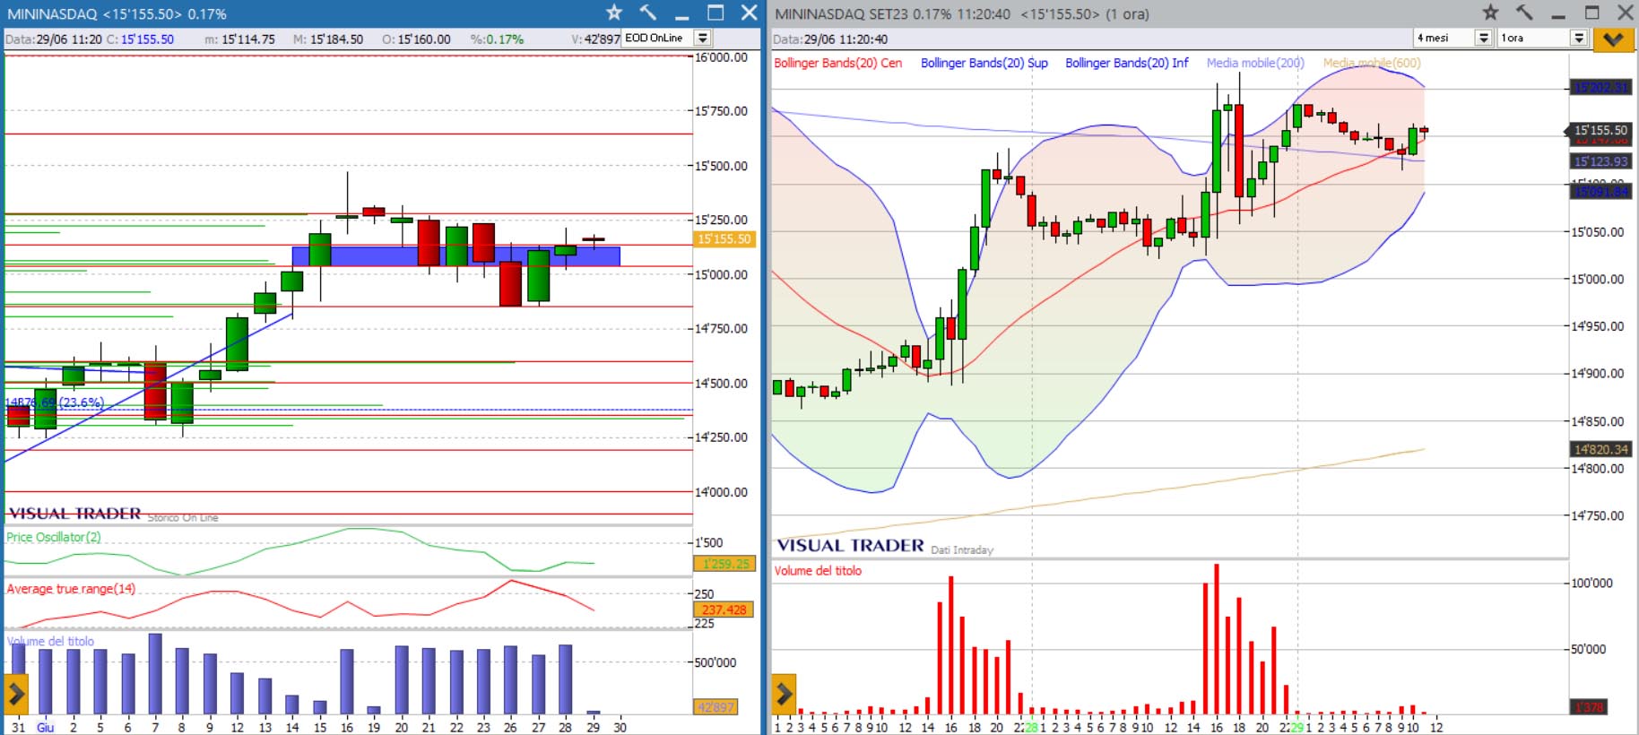This screenshot has height=735, width=1639.
Task: Click the 15'155.50 orange price tag on the daily chart
Action: point(724,239)
